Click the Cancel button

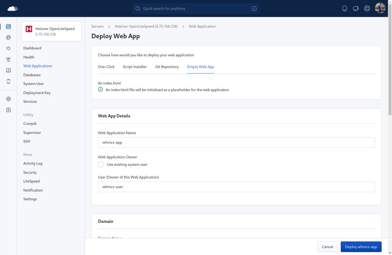(x=328, y=247)
